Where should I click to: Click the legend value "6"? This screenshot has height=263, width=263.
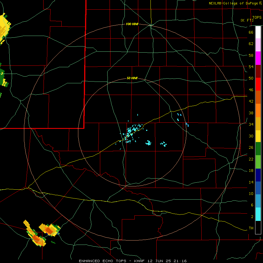pos(252,205)
